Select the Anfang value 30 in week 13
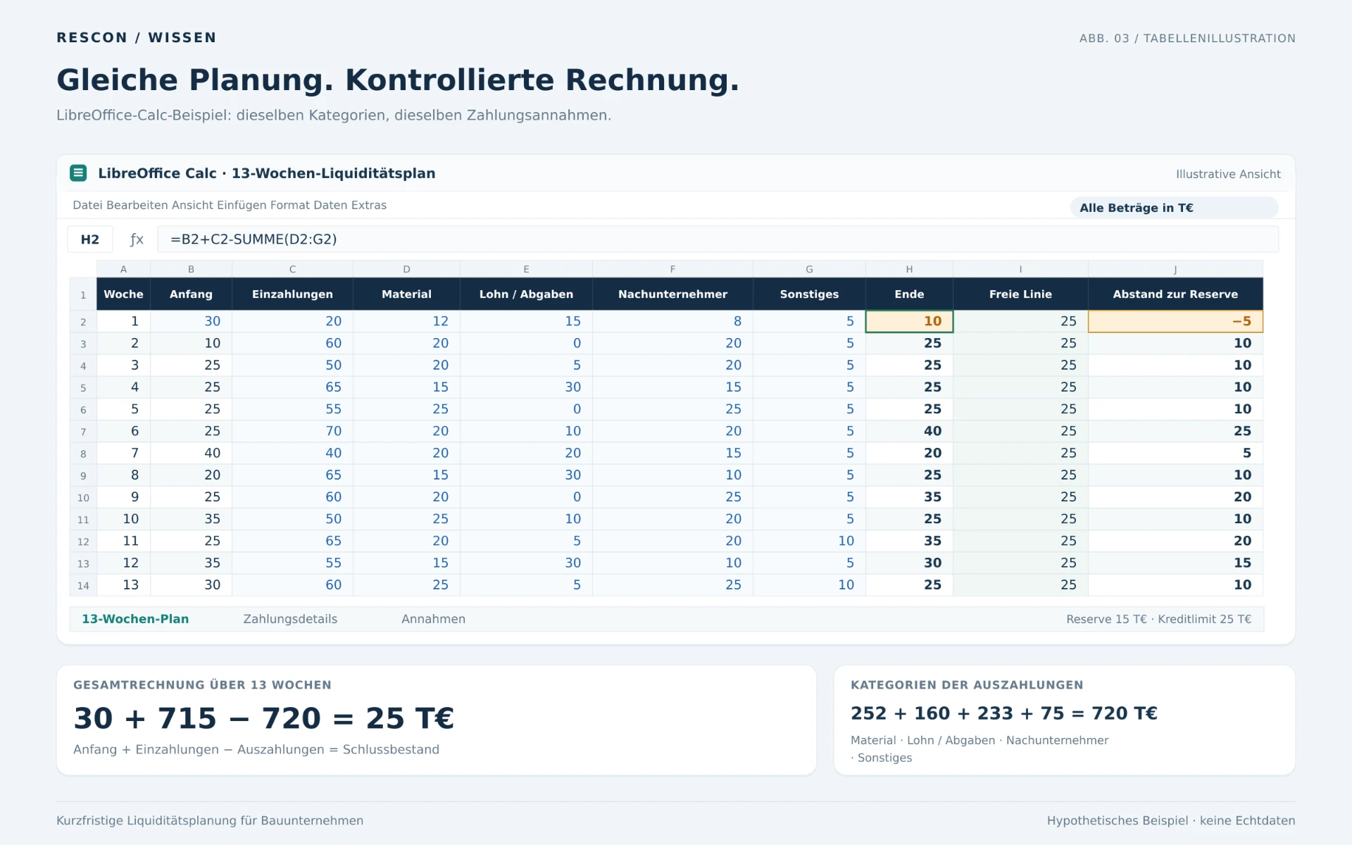The width and height of the screenshot is (1352, 845). click(x=191, y=584)
